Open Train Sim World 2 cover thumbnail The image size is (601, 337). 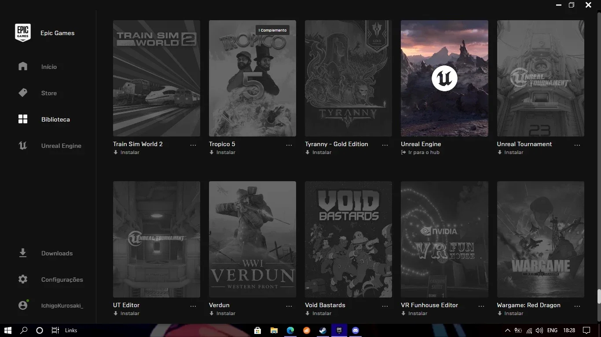(157, 78)
